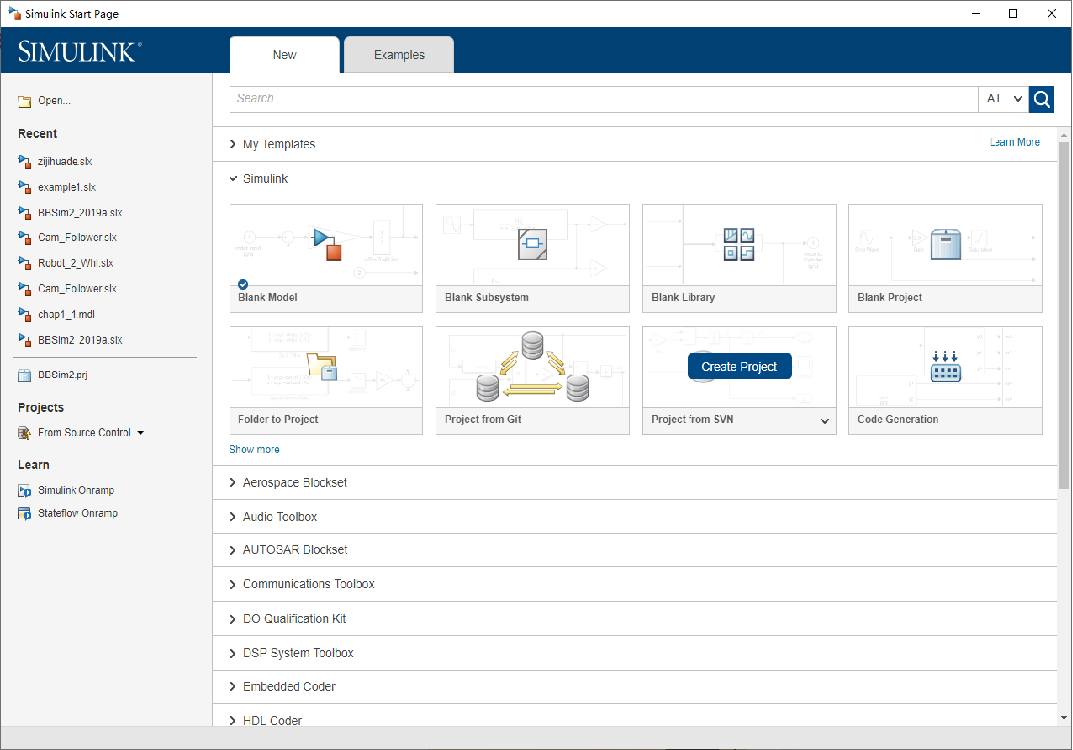Click the scrollbar down arrow
The height and width of the screenshot is (750, 1073).
click(1063, 718)
